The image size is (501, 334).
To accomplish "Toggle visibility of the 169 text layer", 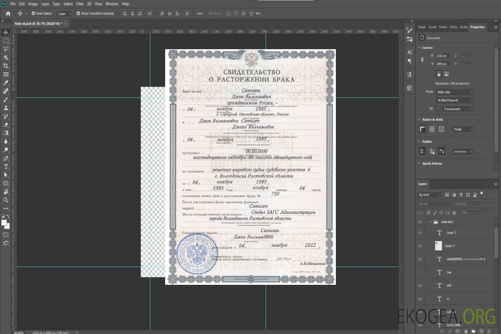I will click(x=420, y=286).
